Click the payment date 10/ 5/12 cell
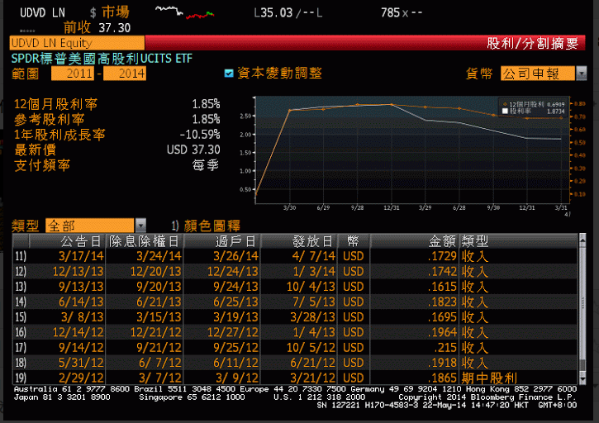 click(x=311, y=347)
